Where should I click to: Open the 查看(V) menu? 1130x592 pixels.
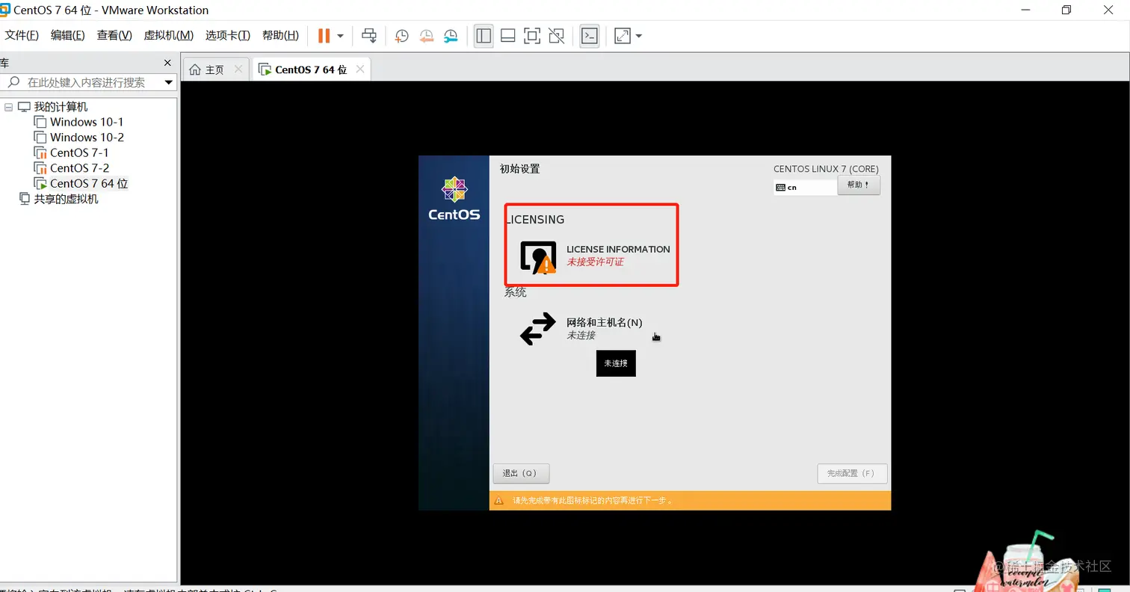tap(114, 35)
